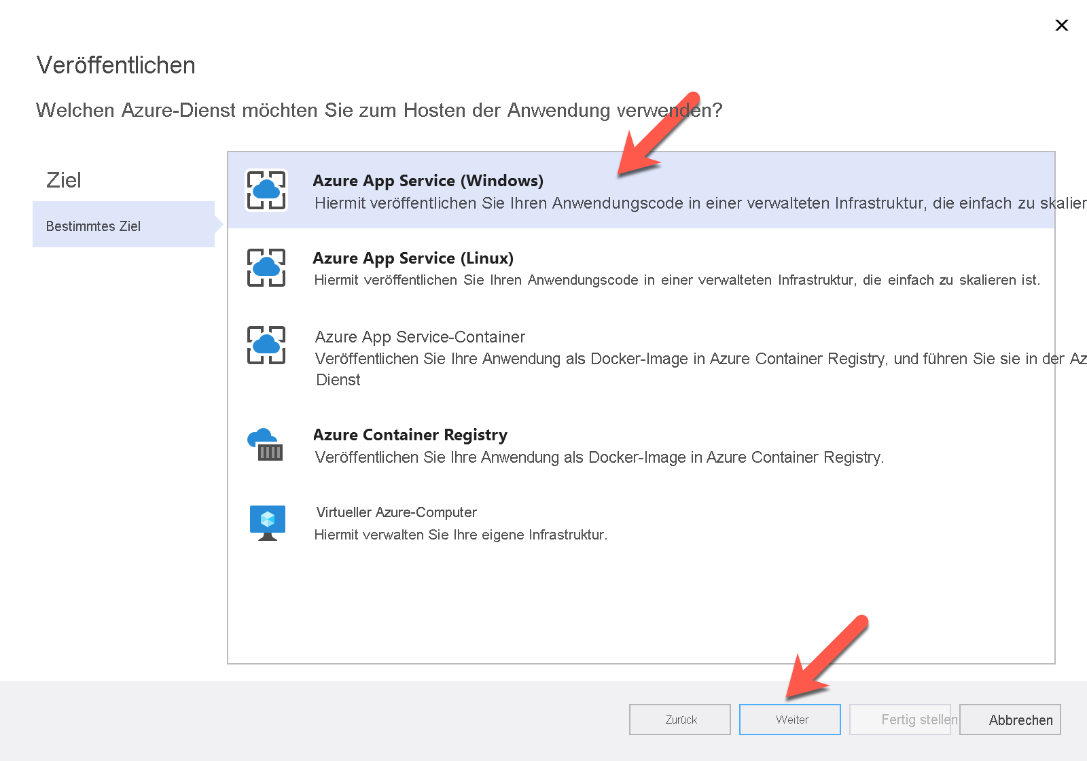Click the Azure Container Registry icon
This screenshot has width=1087, height=761.
coord(266,444)
